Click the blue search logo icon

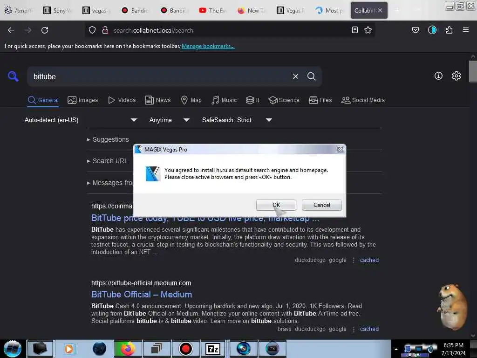pos(13,76)
